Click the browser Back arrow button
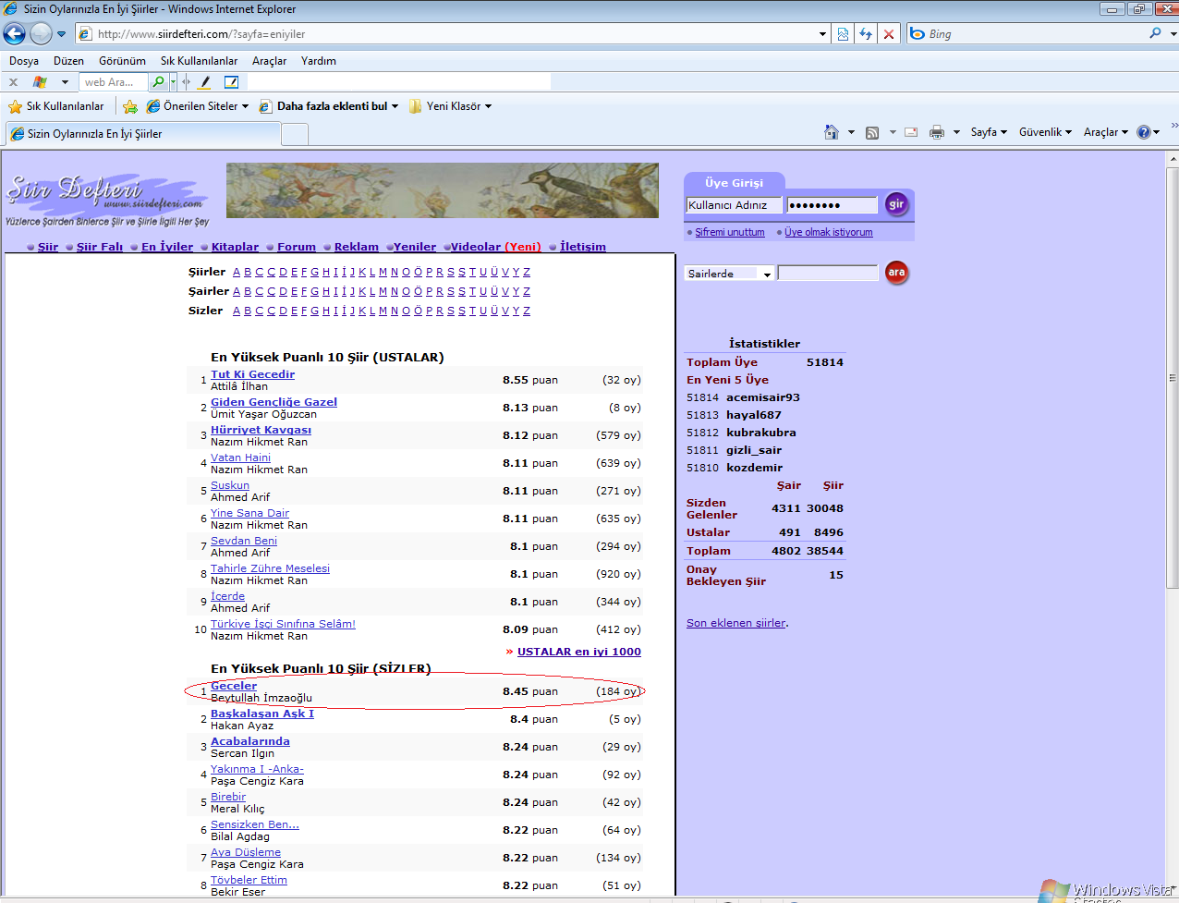The width and height of the screenshot is (1179, 903). (x=15, y=34)
